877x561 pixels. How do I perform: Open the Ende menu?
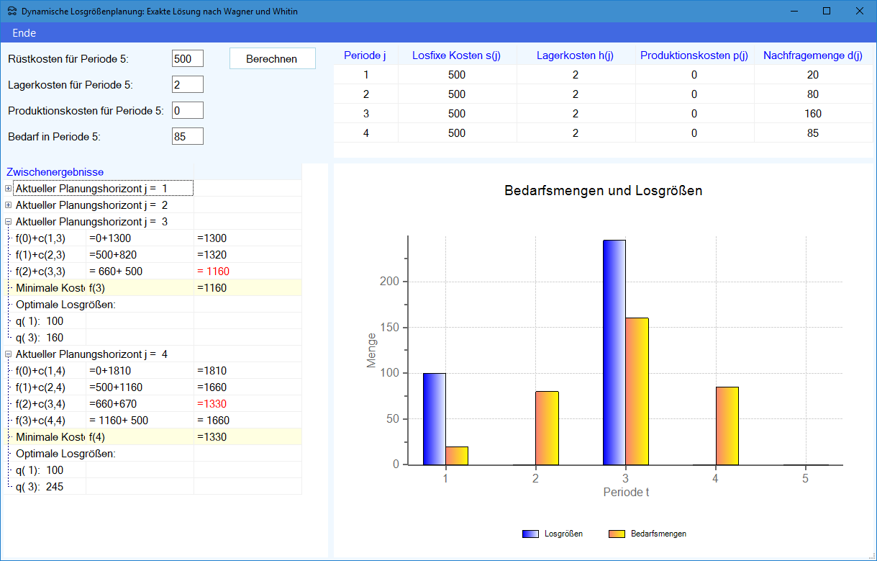[x=24, y=33]
